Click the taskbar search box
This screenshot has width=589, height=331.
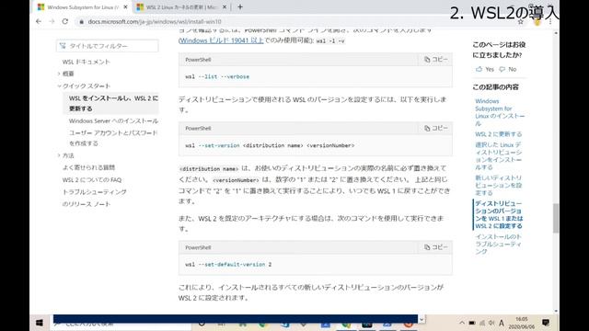point(121,324)
